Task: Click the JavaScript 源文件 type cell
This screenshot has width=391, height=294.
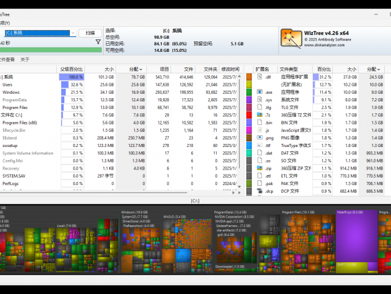Action: pyautogui.click(x=295, y=130)
